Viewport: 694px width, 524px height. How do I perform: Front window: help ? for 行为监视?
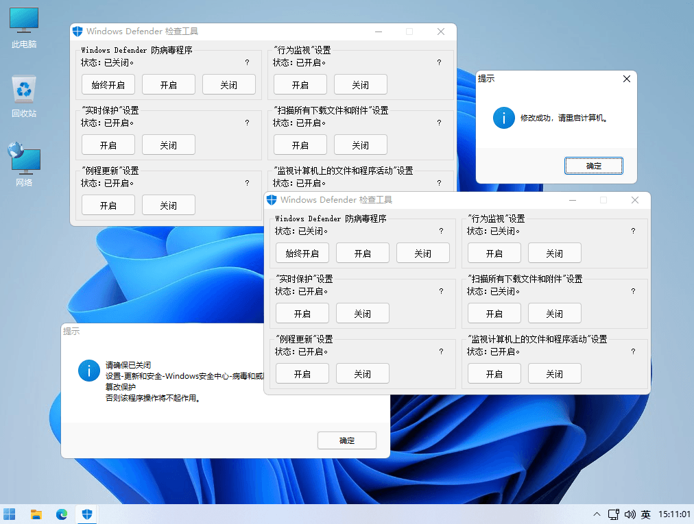(634, 231)
